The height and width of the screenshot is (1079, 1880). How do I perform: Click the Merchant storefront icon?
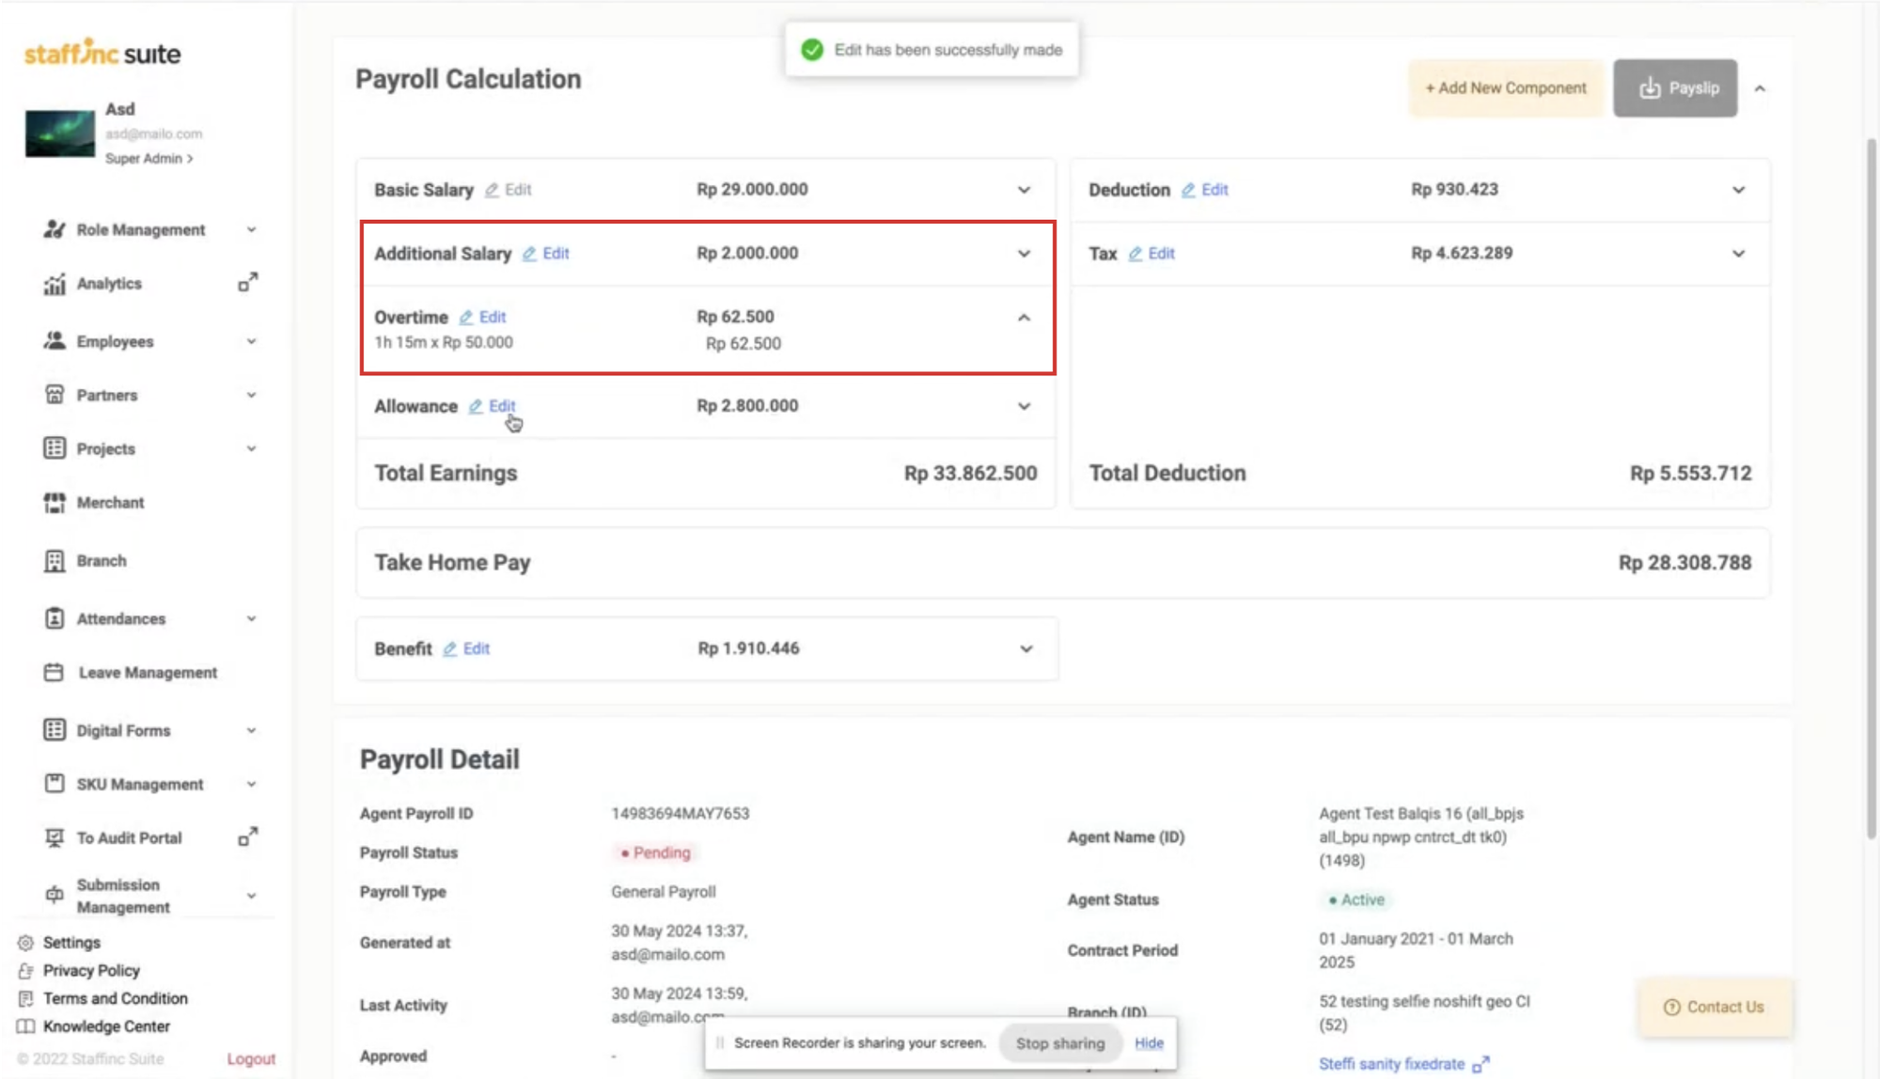[x=55, y=503]
